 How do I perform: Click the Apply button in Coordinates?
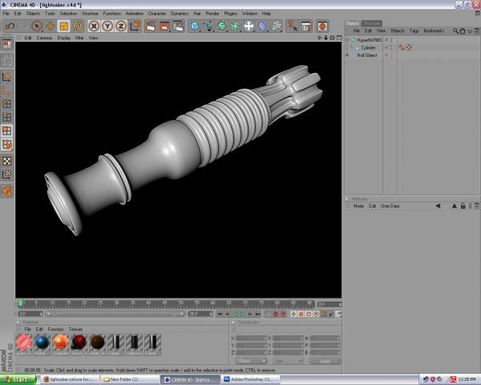click(325, 361)
